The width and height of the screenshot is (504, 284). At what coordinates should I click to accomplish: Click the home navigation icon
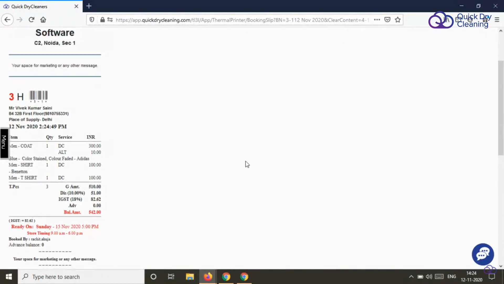pyautogui.click(x=43, y=20)
